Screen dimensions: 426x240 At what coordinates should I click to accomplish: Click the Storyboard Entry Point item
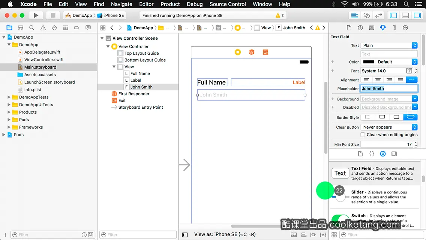[x=141, y=107]
